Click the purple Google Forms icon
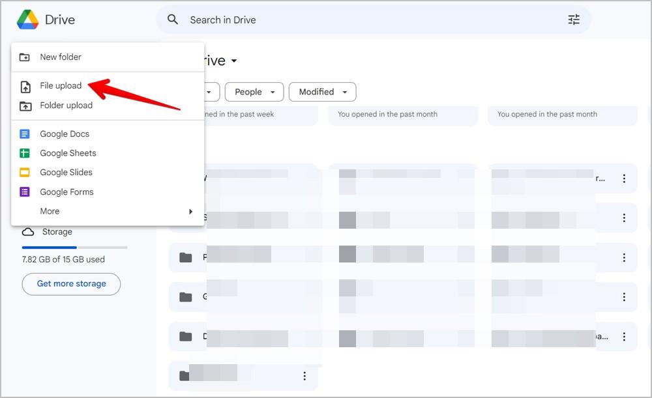 click(x=25, y=192)
